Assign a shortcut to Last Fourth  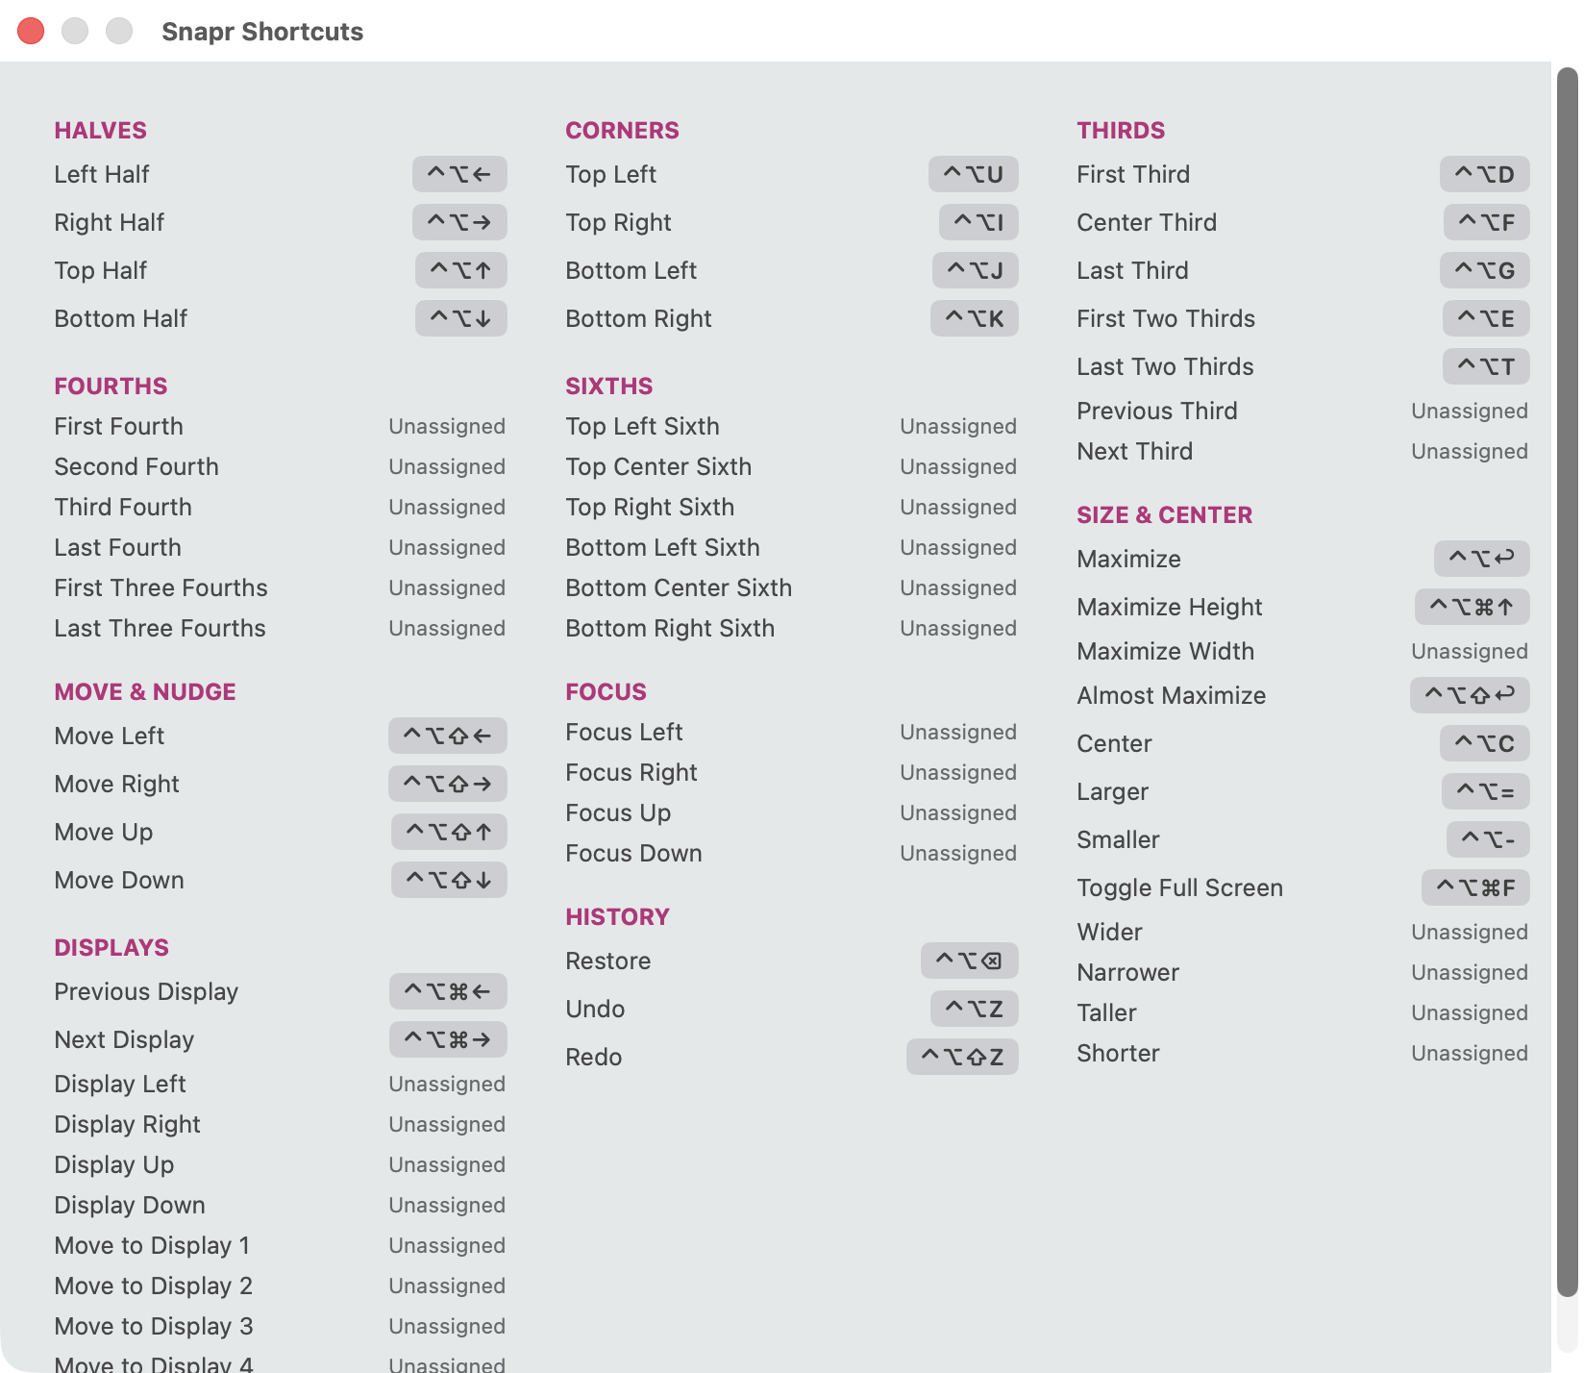tap(447, 547)
